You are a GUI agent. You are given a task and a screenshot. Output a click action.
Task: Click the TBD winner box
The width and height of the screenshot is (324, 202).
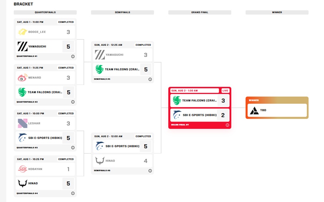pyautogui.click(x=277, y=110)
